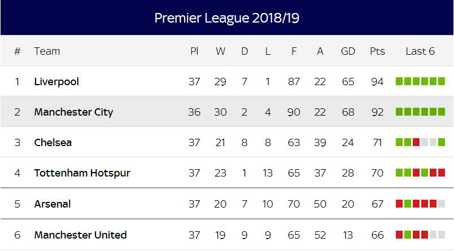Image resolution: width=454 pixels, height=251 pixels.
Task: Open the Liverpool team link
Action: pos(56,82)
